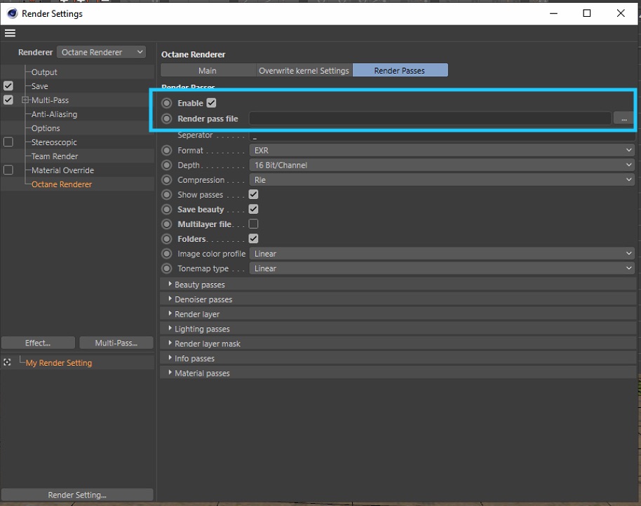Switch to the Main tab

point(208,70)
